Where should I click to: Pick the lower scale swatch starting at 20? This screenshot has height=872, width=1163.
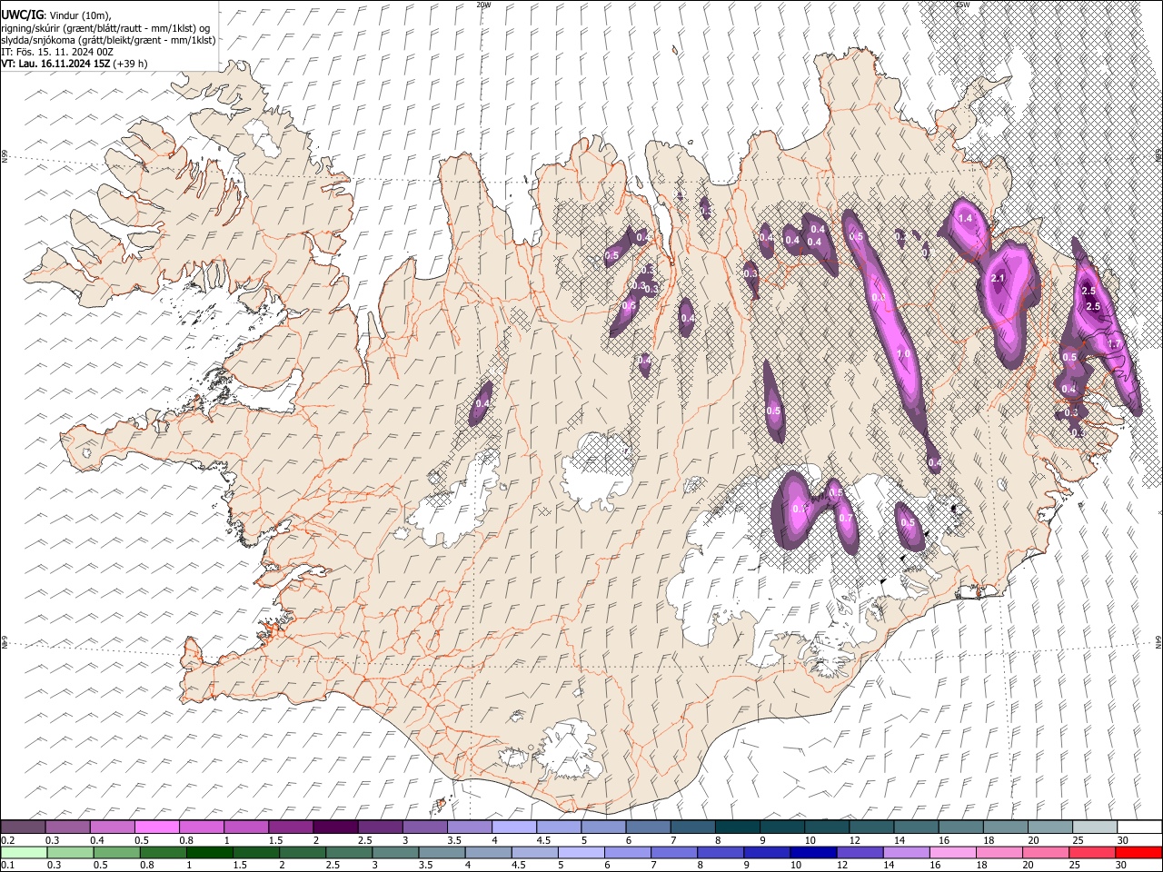pyautogui.click(x=1045, y=852)
